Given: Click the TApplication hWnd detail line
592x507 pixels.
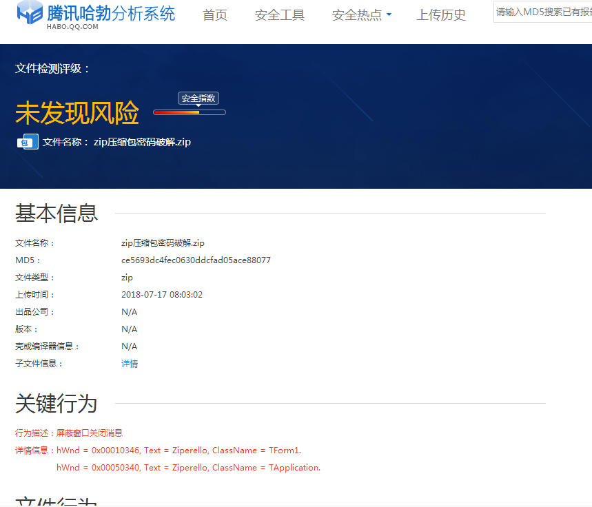Looking at the screenshot, I should pyautogui.click(x=188, y=468).
